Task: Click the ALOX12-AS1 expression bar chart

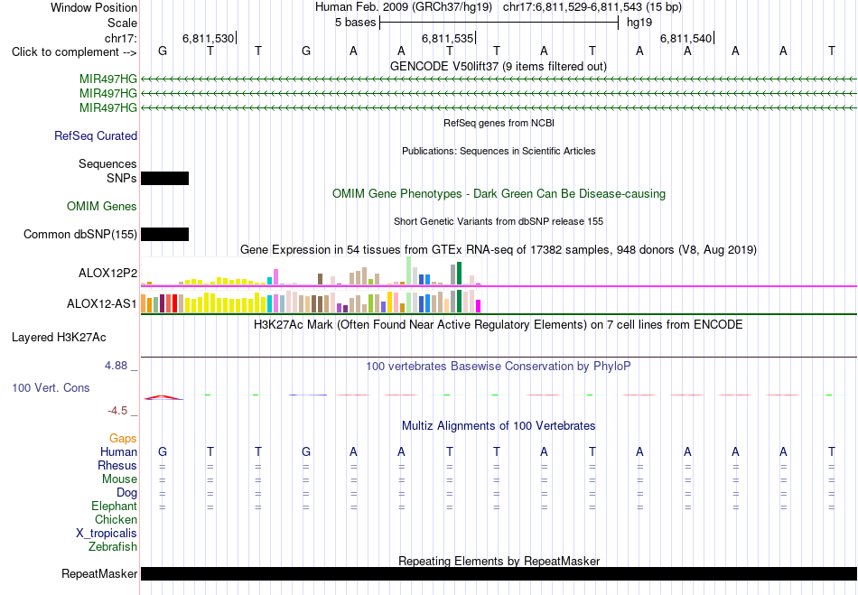Action: click(x=311, y=302)
